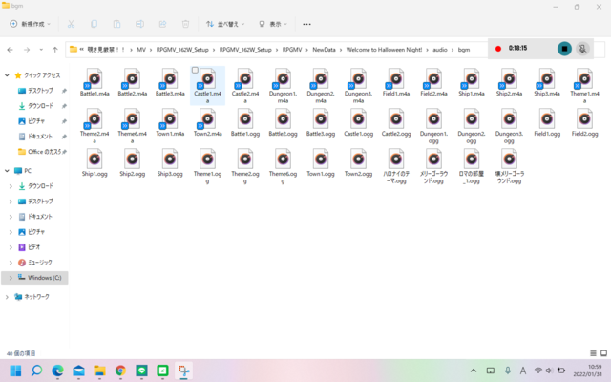Open taskbar Search
This screenshot has height=382, width=611.
coord(36,371)
